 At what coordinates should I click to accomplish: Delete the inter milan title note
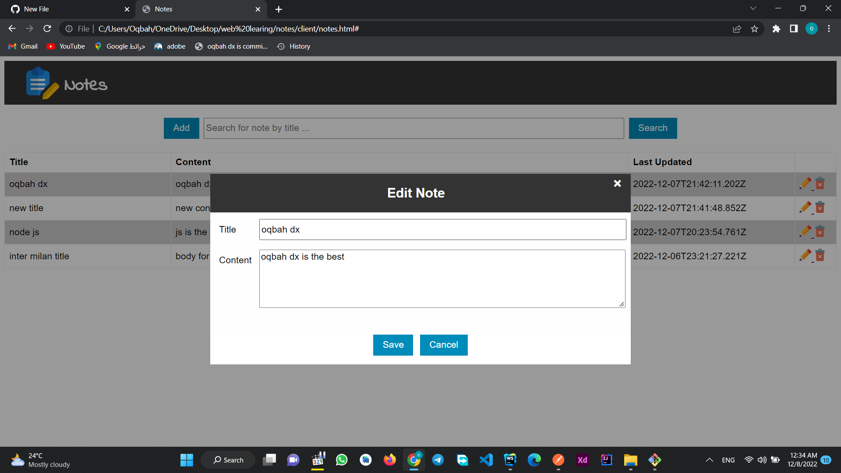click(x=820, y=256)
